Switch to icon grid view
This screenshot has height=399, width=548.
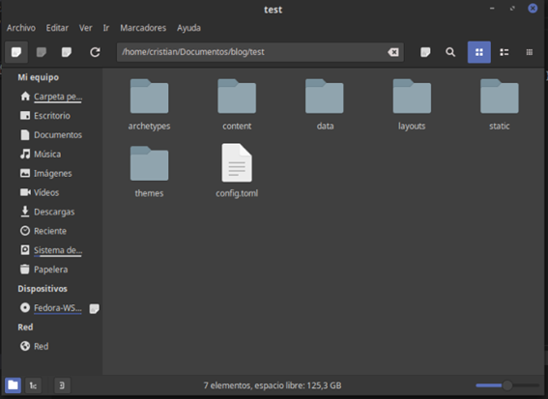click(x=479, y=52)
